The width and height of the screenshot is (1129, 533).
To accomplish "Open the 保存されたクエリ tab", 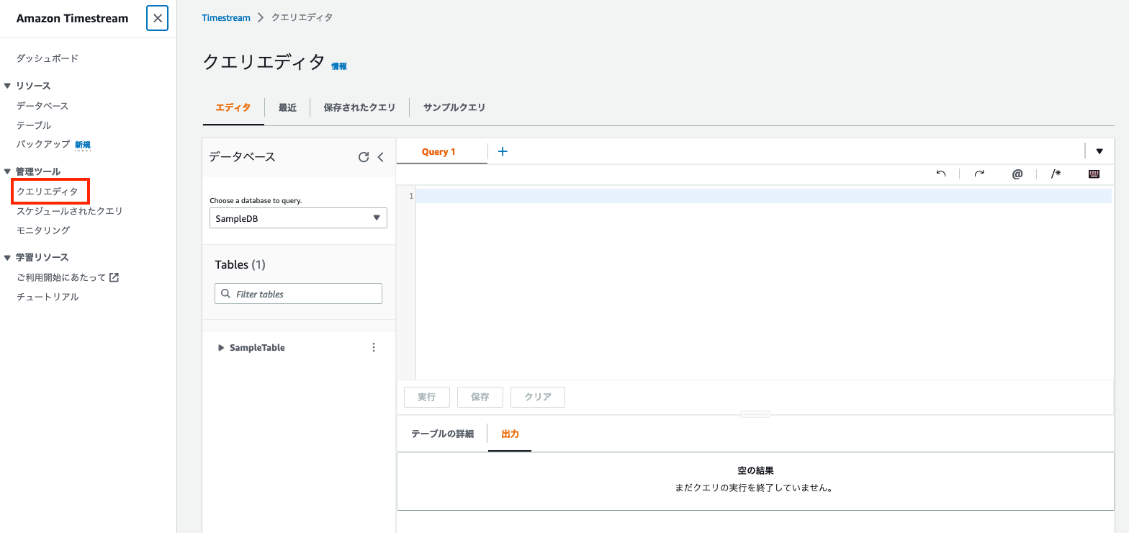I will [359, 107].
